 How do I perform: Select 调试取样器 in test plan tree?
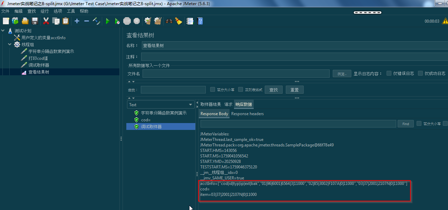pyautogui.click(x=39, y=65)
